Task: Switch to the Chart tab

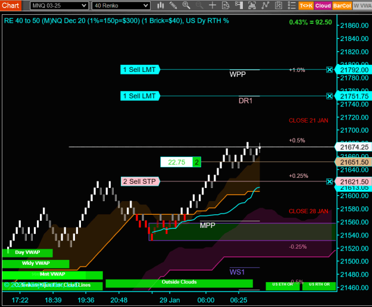Action: (11, 5)
